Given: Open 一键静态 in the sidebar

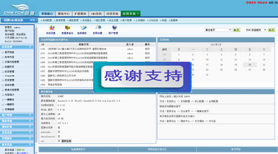Looking at the screenshot, I should click(9, 100).
